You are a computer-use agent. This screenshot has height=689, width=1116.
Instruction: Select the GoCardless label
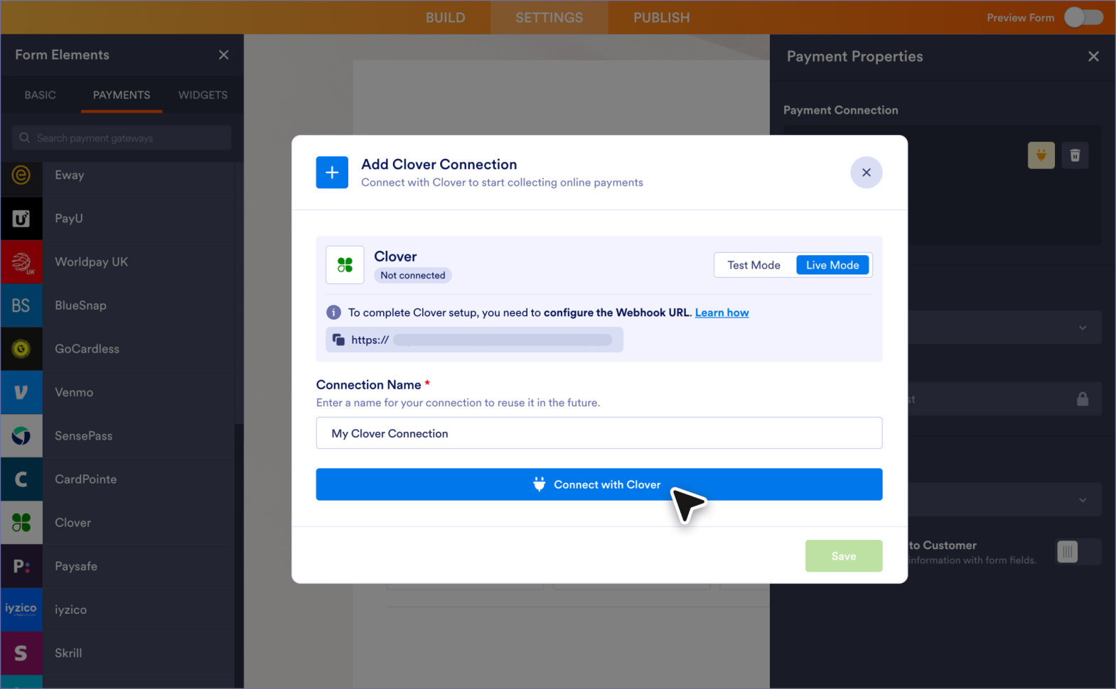tap(87, 349)
